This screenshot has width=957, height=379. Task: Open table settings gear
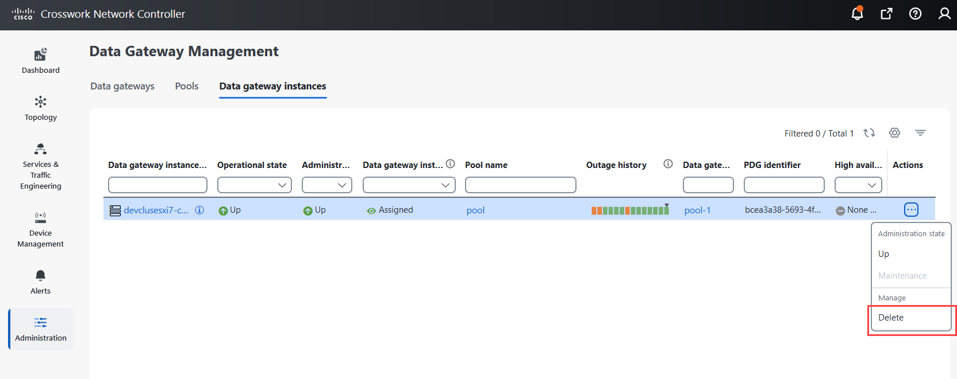[x=894, y=133]
